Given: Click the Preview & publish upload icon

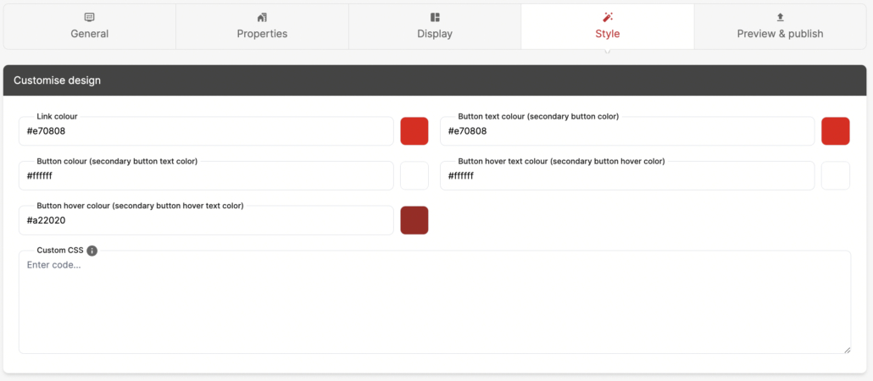Looking at the screenshot, I should (x=780, y=17).
